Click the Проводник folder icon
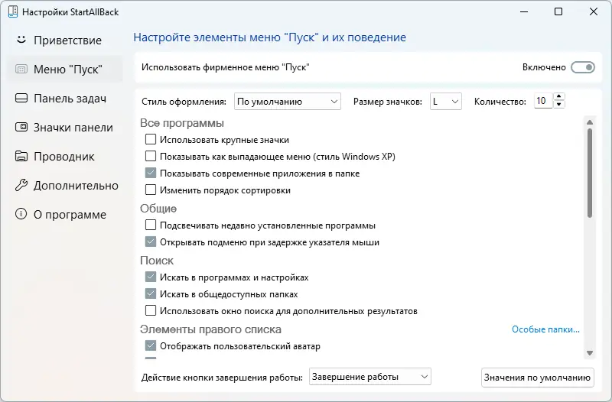The width and height of the screenshot is (612, 402). (21, 156)
